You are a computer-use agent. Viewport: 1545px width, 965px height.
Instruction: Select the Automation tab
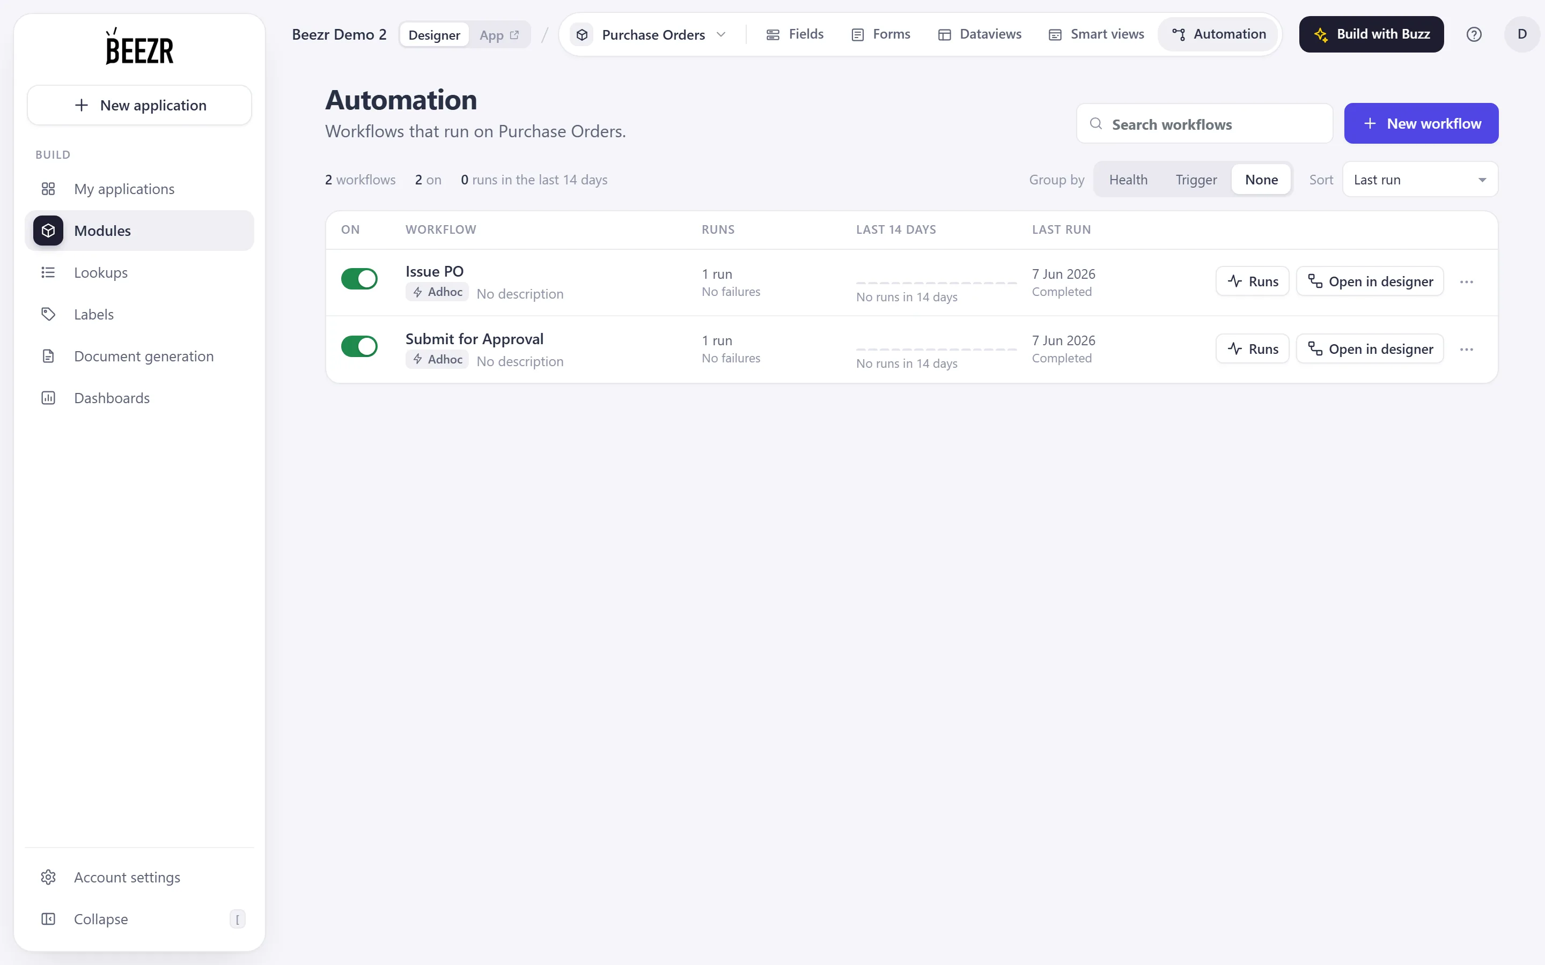pyautogui.click(x=1219, y=34)
